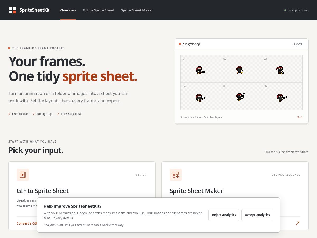The width and height of the screenshot is (317, 238).
Task: Click the Free to use checkmark item
Action: (x=18, y=114)
